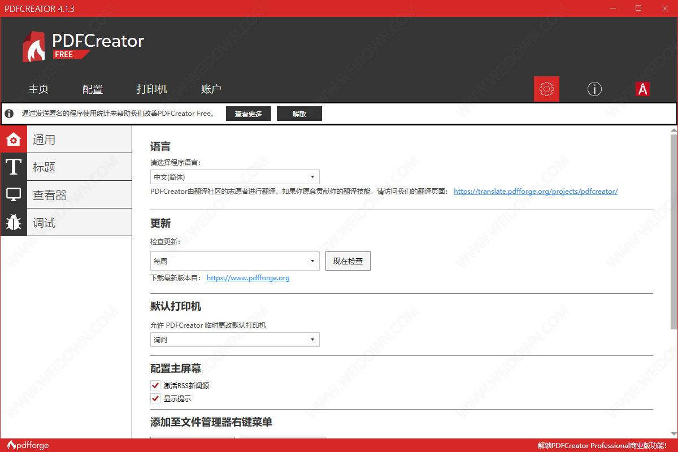Image resolution: width=678 pixels, height=452 pixels.
Task: Click the 语言 section heading
Action: pos(160,146)
